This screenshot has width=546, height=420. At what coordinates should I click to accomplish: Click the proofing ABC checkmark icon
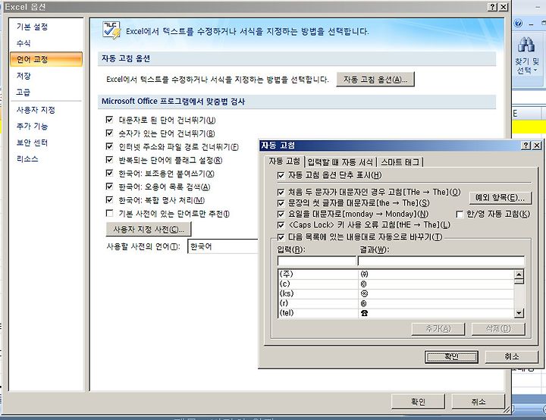tap(111, 30)
